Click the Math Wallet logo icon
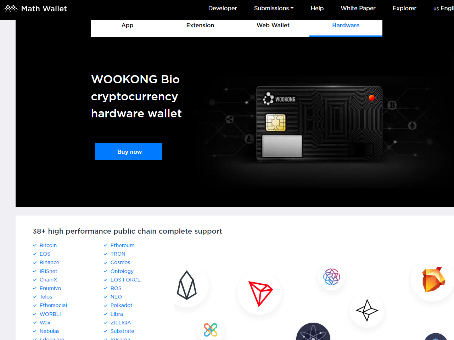The image size is (454, 340). [11, 9]
